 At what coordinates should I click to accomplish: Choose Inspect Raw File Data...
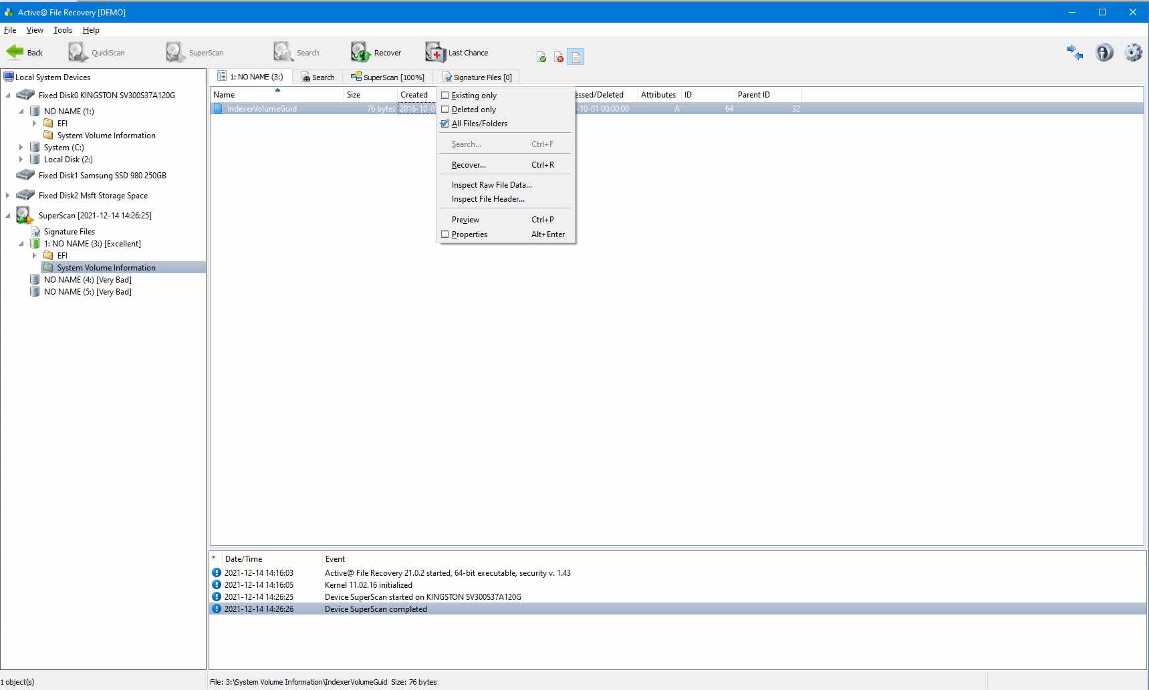pos(506,185)
